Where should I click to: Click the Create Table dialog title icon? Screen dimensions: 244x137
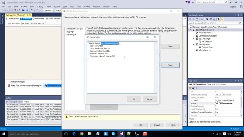click(87, 37)
